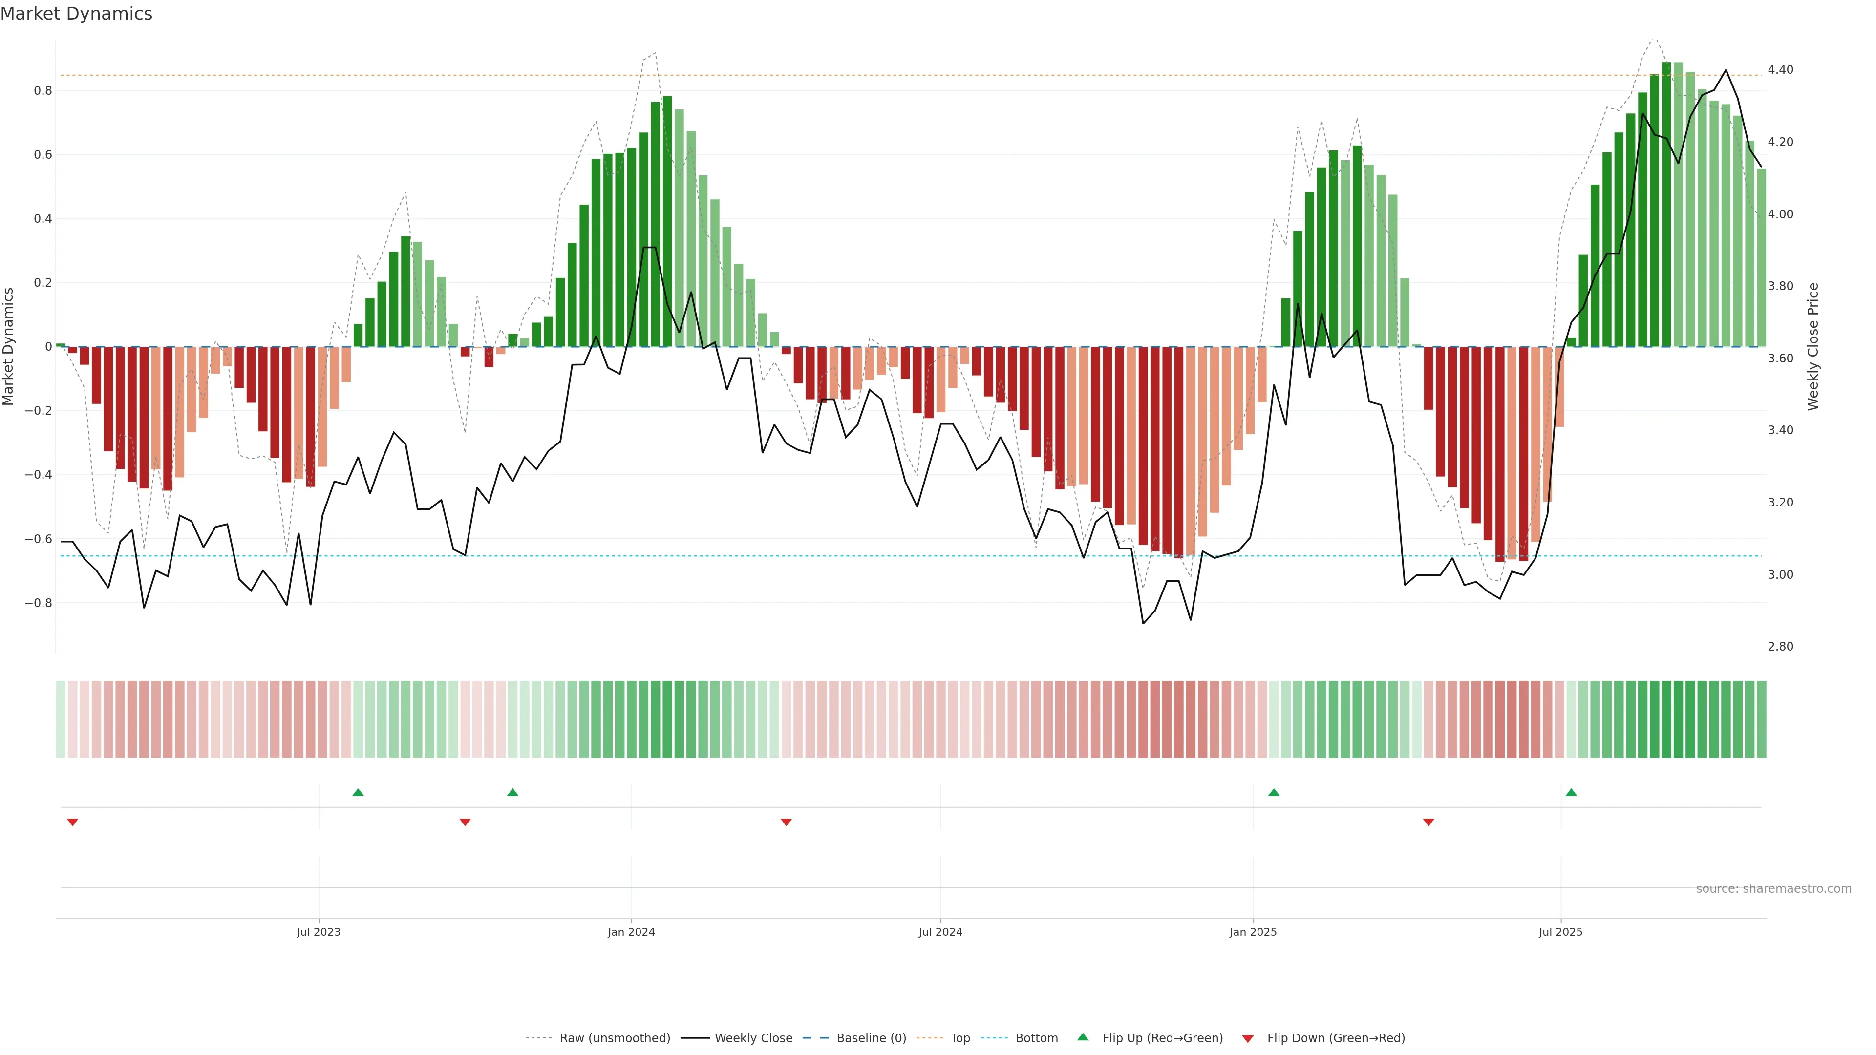Toggle the Baseline (0) legend entry
Image resolution: width=1876 pixels, height=1055 pixels.
click(870, 1037)
